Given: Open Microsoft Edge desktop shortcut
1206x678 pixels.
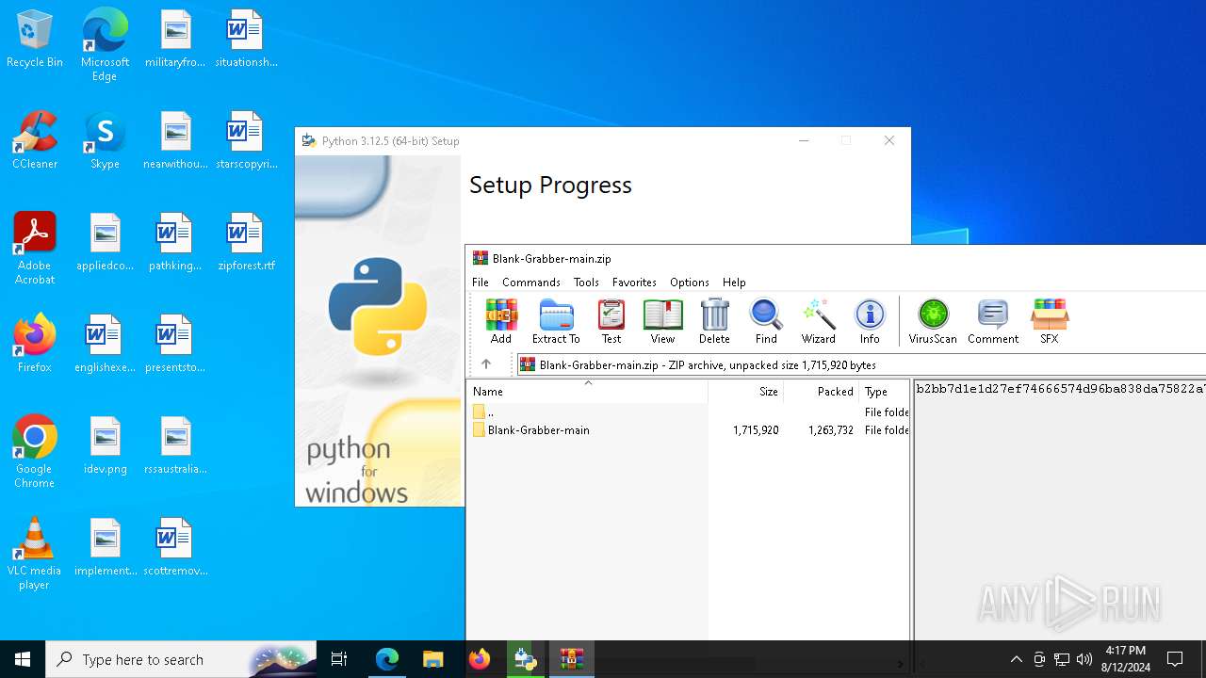Looking at the screenshot, I should click(105, 45).
